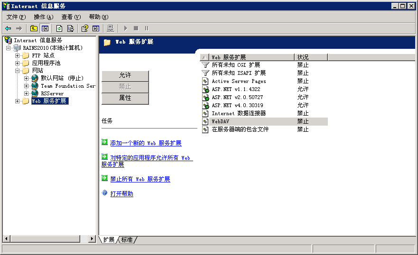
Task: Click the Start item play icon
Action: (126, 28)
